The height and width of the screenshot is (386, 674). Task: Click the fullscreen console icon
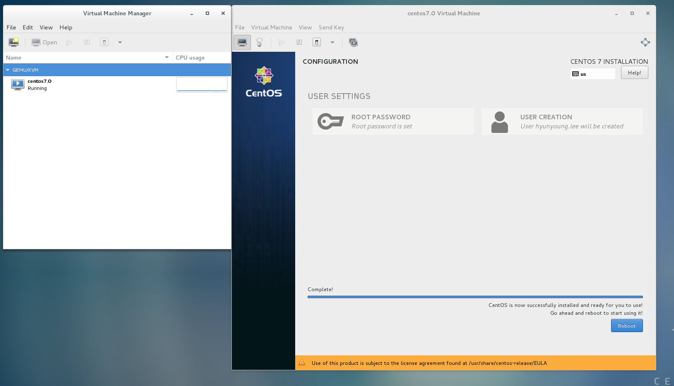click(645, 42)
